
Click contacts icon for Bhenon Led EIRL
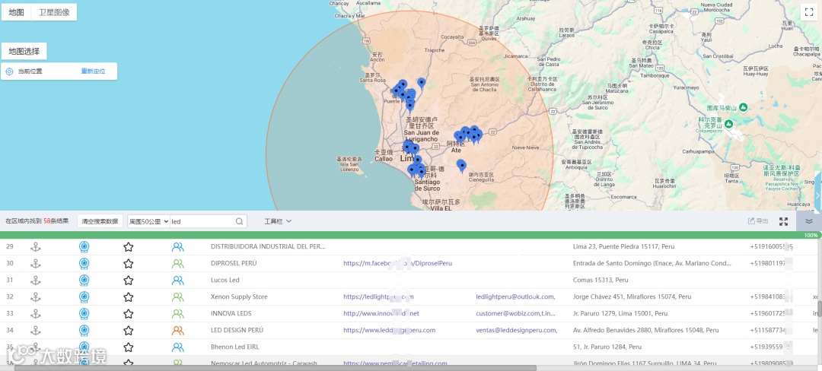[177, 347]
